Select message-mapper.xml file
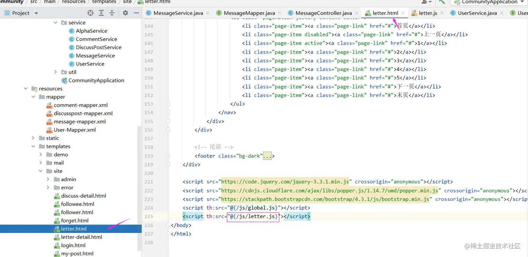The image size is (528, 257). (x=80, y=121)
